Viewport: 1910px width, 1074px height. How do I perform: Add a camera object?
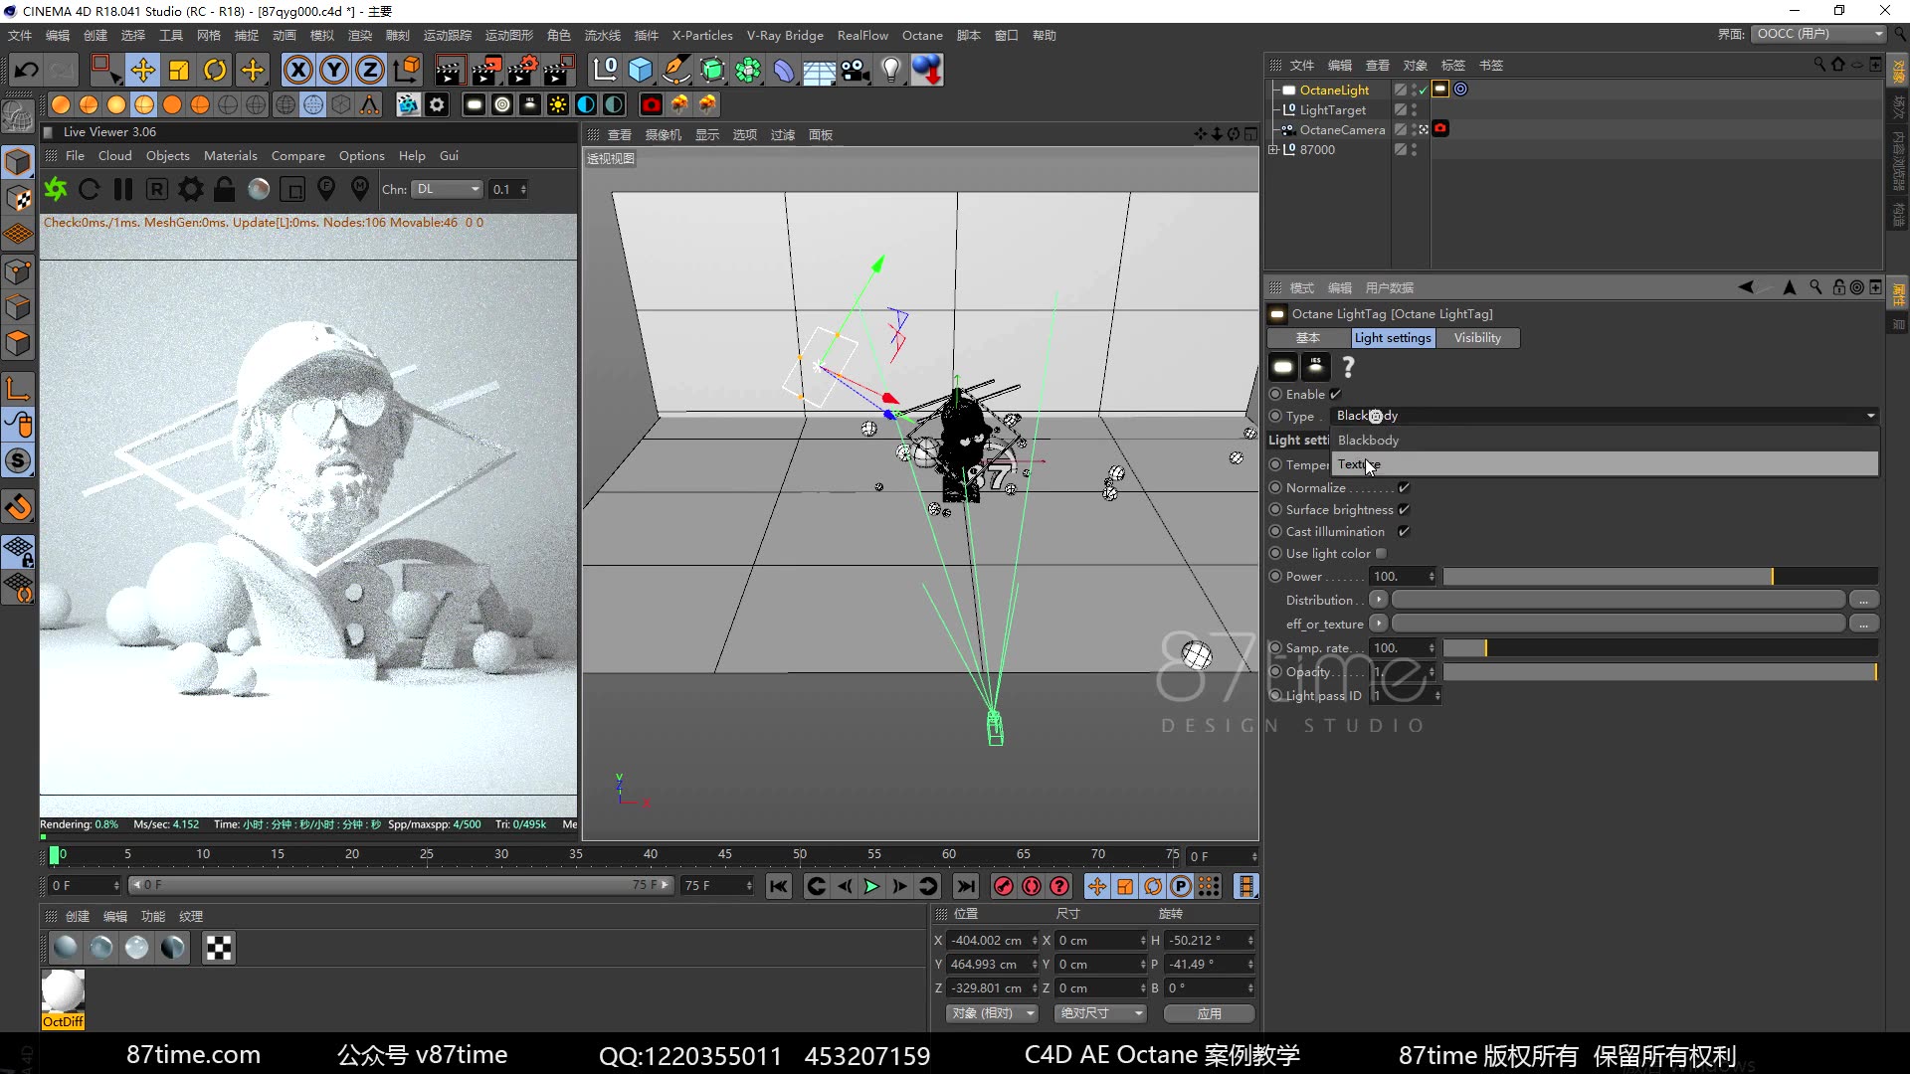pyautogui.click(x=855, y=70)
